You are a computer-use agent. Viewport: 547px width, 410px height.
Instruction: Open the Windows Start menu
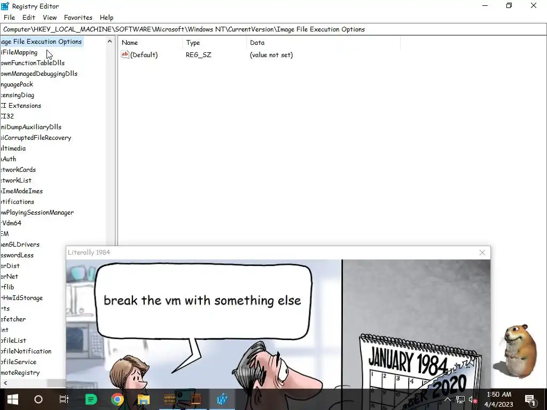[13, 399]
